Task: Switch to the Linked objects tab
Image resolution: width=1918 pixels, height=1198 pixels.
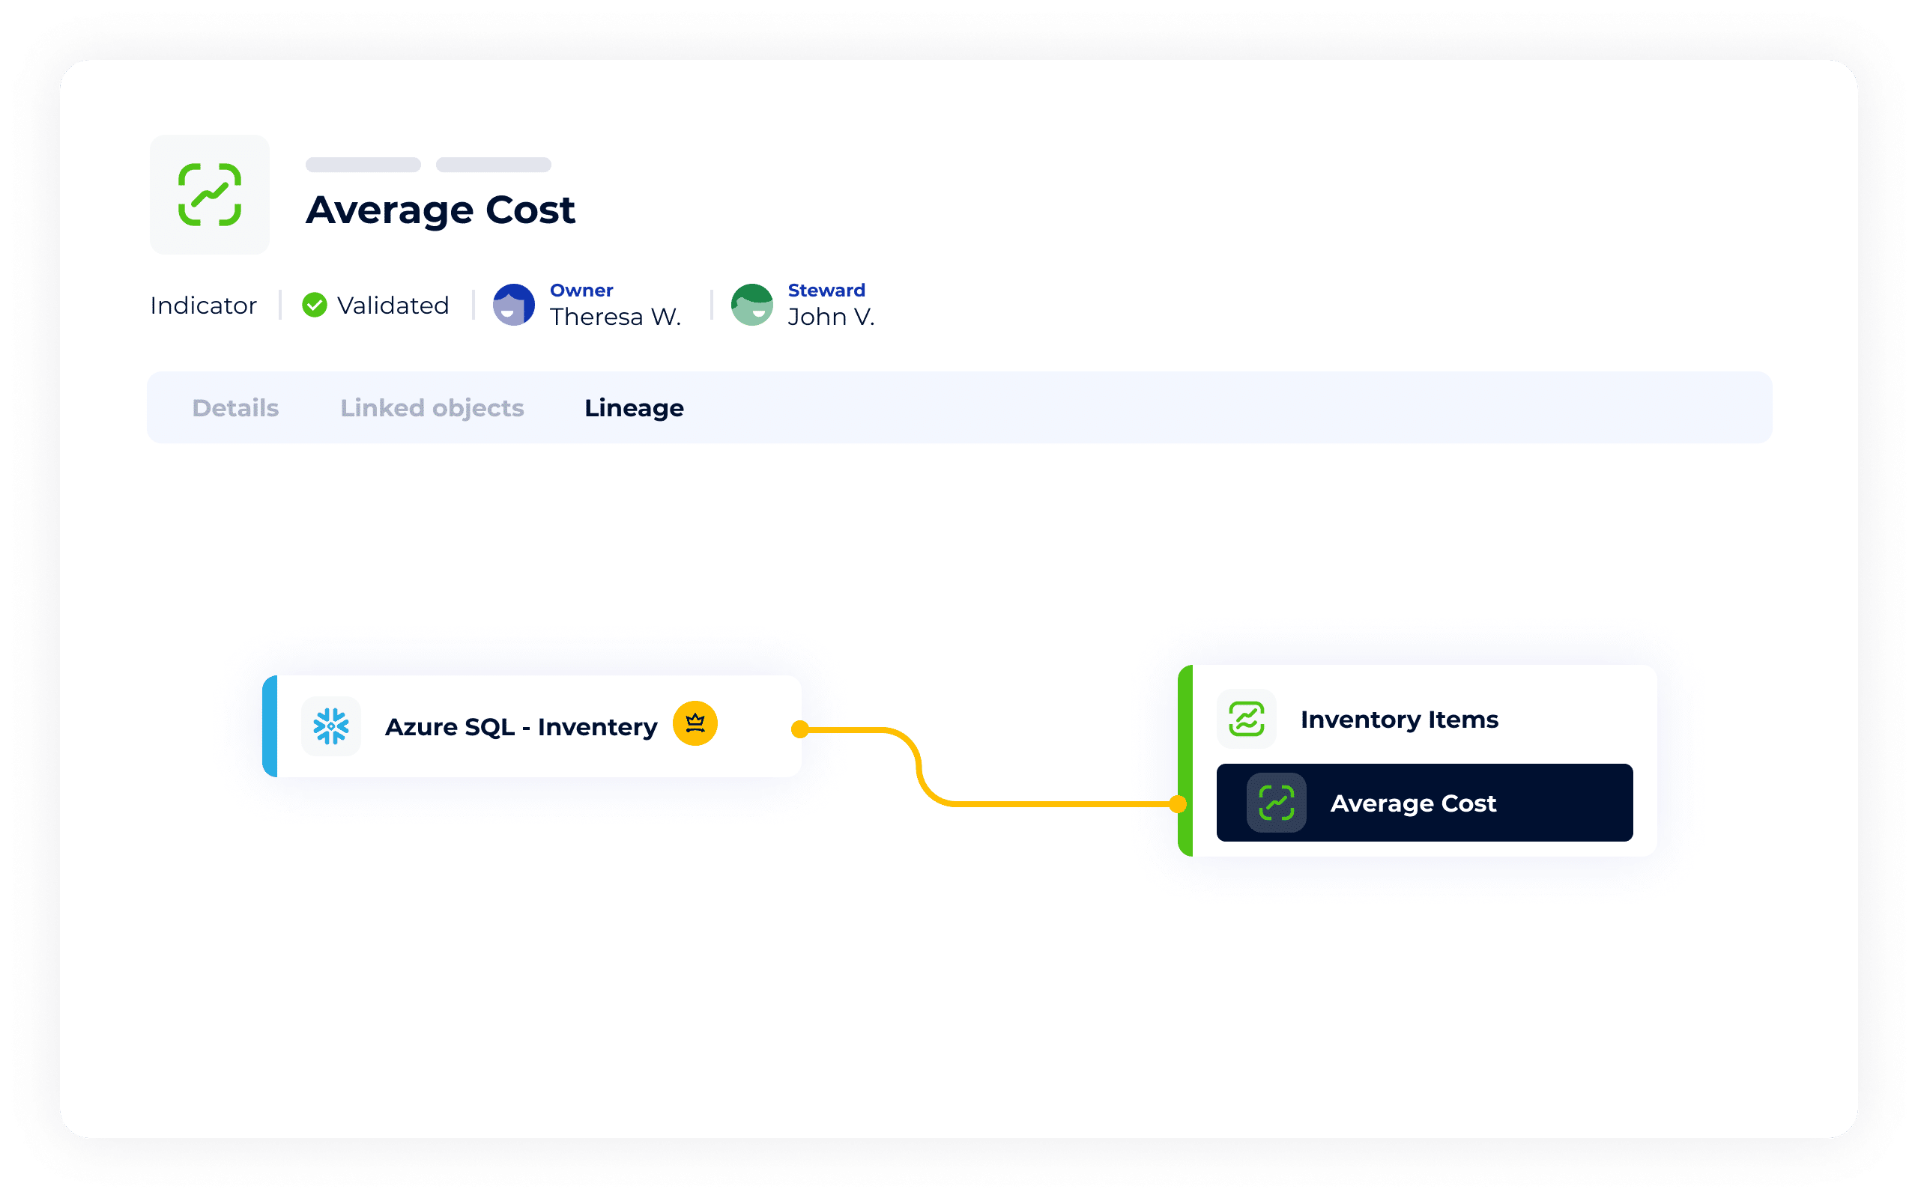Action: 432,408
